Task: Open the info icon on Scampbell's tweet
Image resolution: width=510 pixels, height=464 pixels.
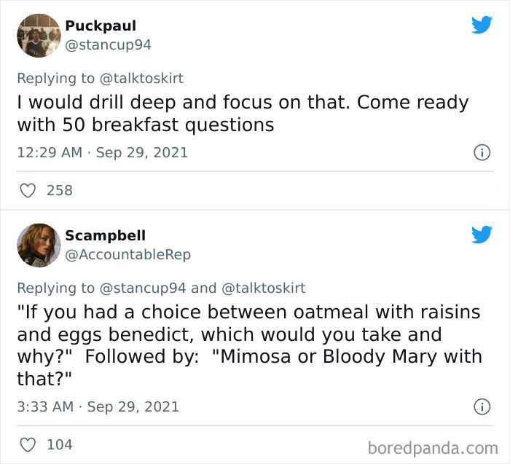Action: (x=481, y=406)
